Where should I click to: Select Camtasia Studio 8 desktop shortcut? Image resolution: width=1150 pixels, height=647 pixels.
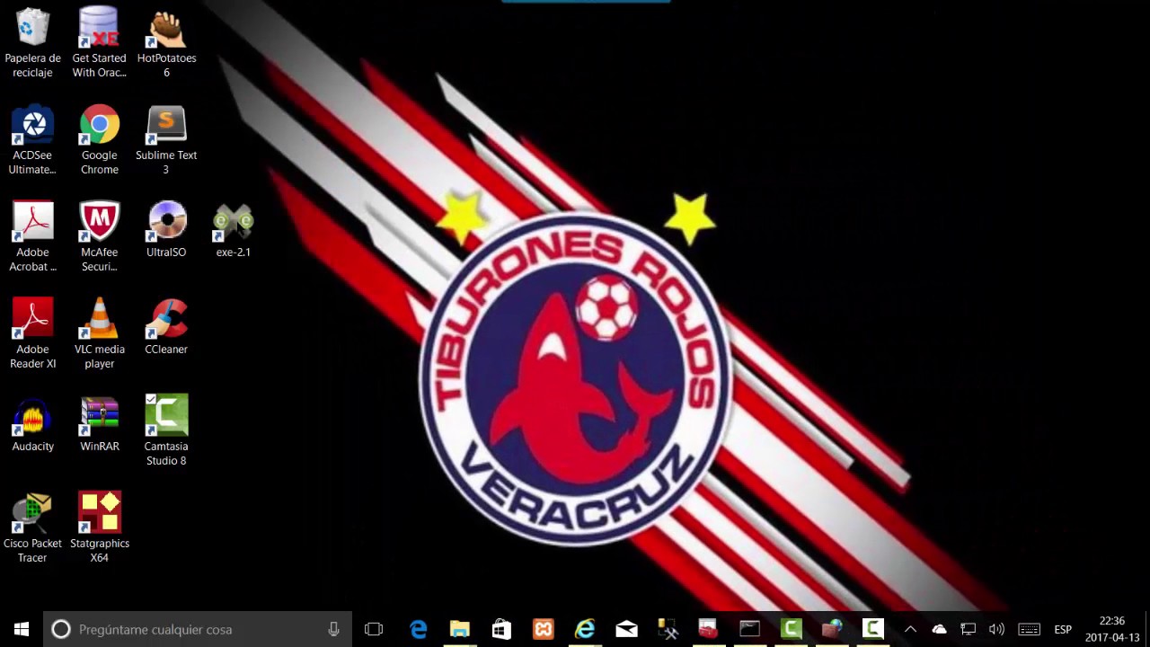[x=166, y=430]
